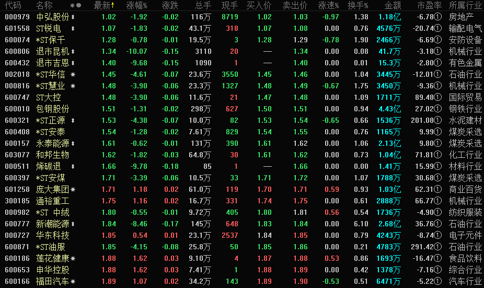Open the 申华控股 stock entry
484x288 pixels.
tap(52, 270)
